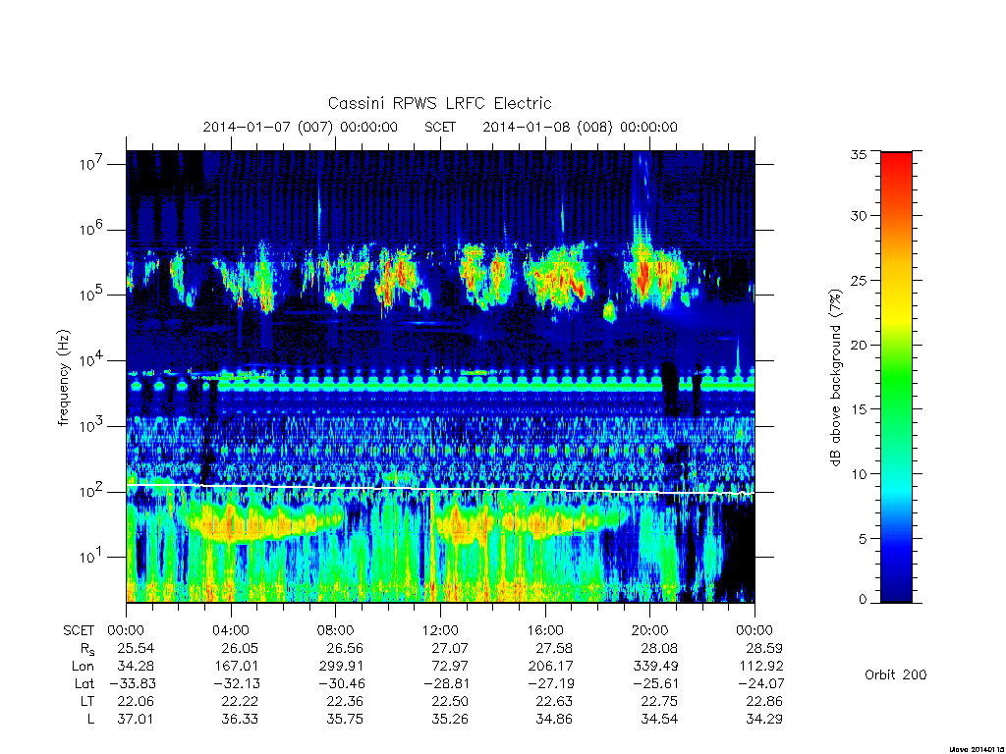Viewport: 1006px width, 754px height.
Task: Click the LT value '22.63'
Action: [x=554, y=701]
